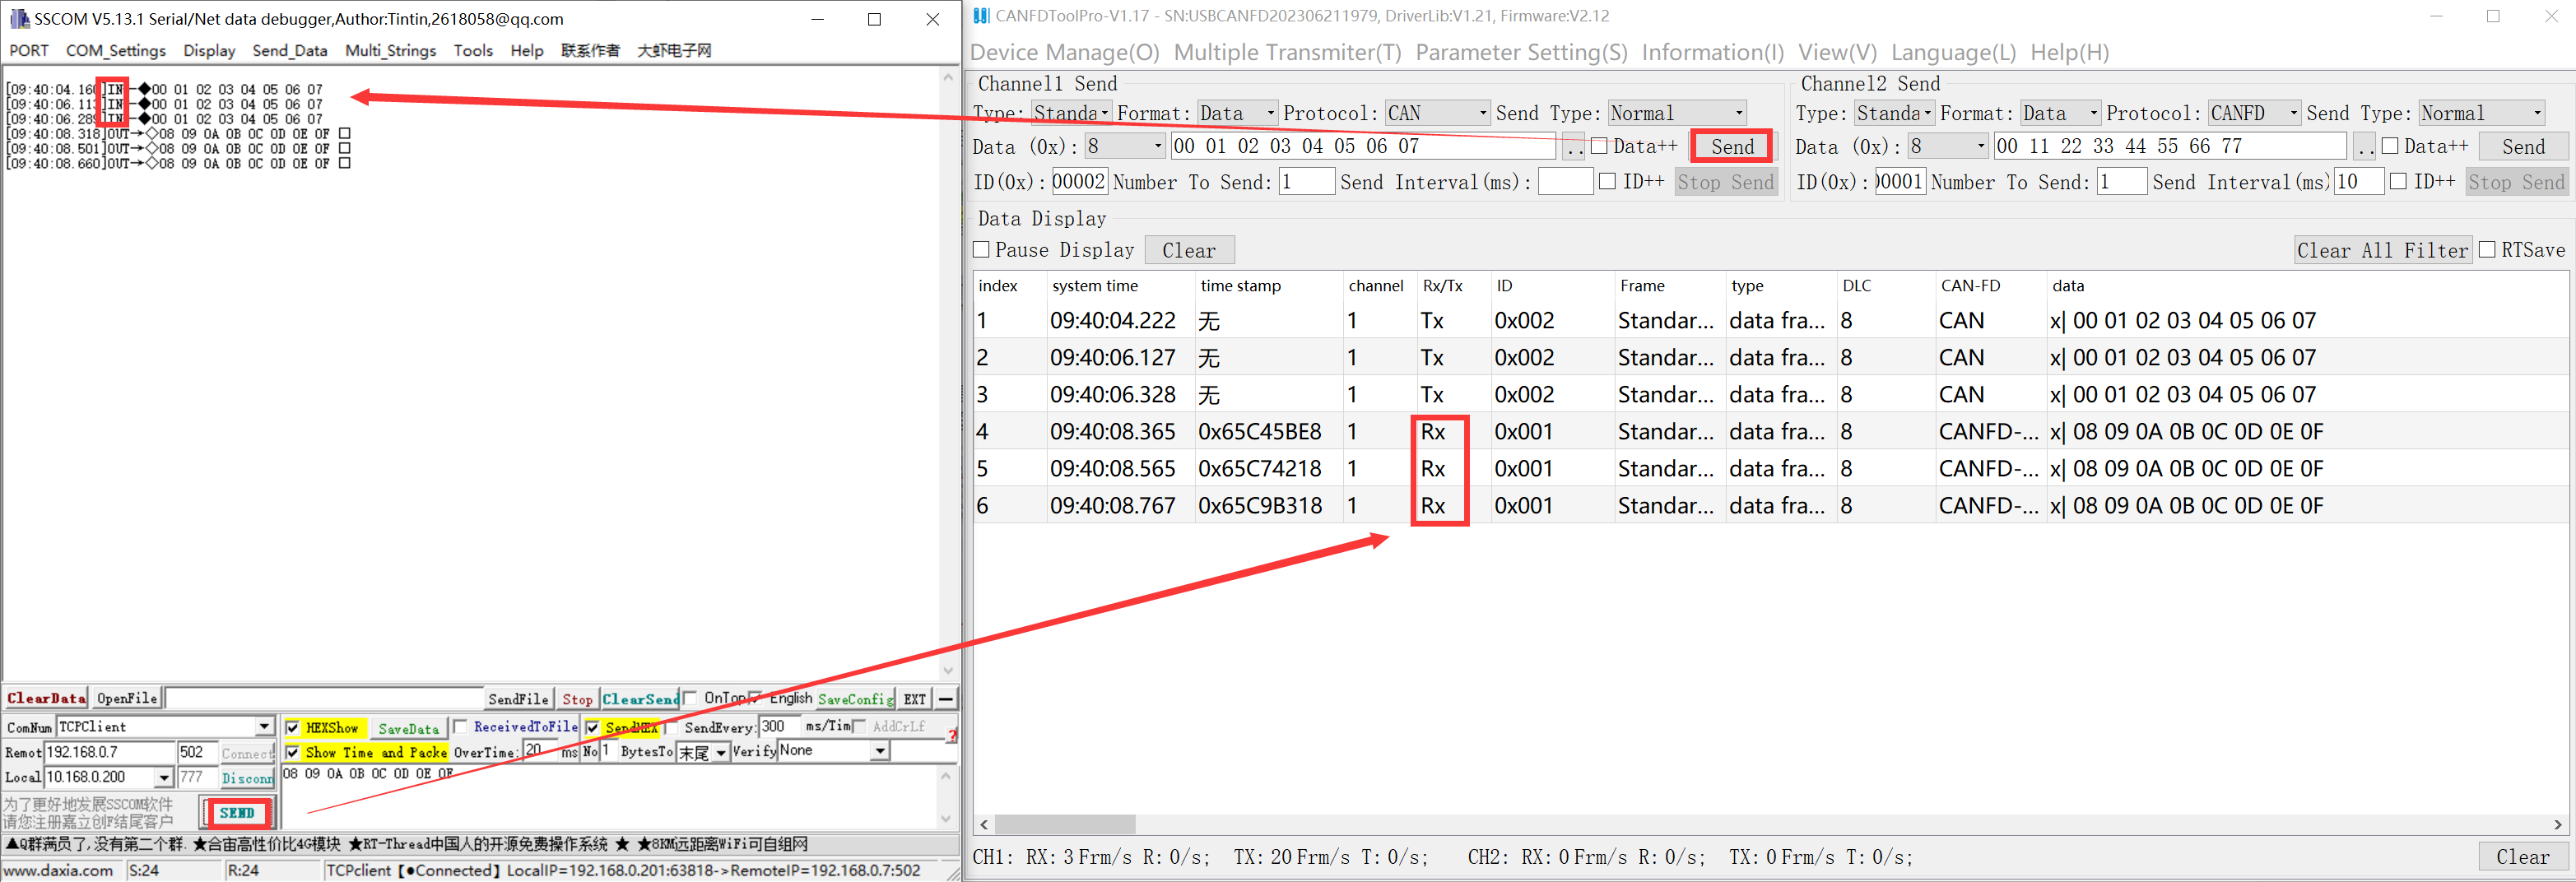Click the dash collapse button beside EXT
2576x882 pixels.
pyautogui.click(x=945, y=699)
